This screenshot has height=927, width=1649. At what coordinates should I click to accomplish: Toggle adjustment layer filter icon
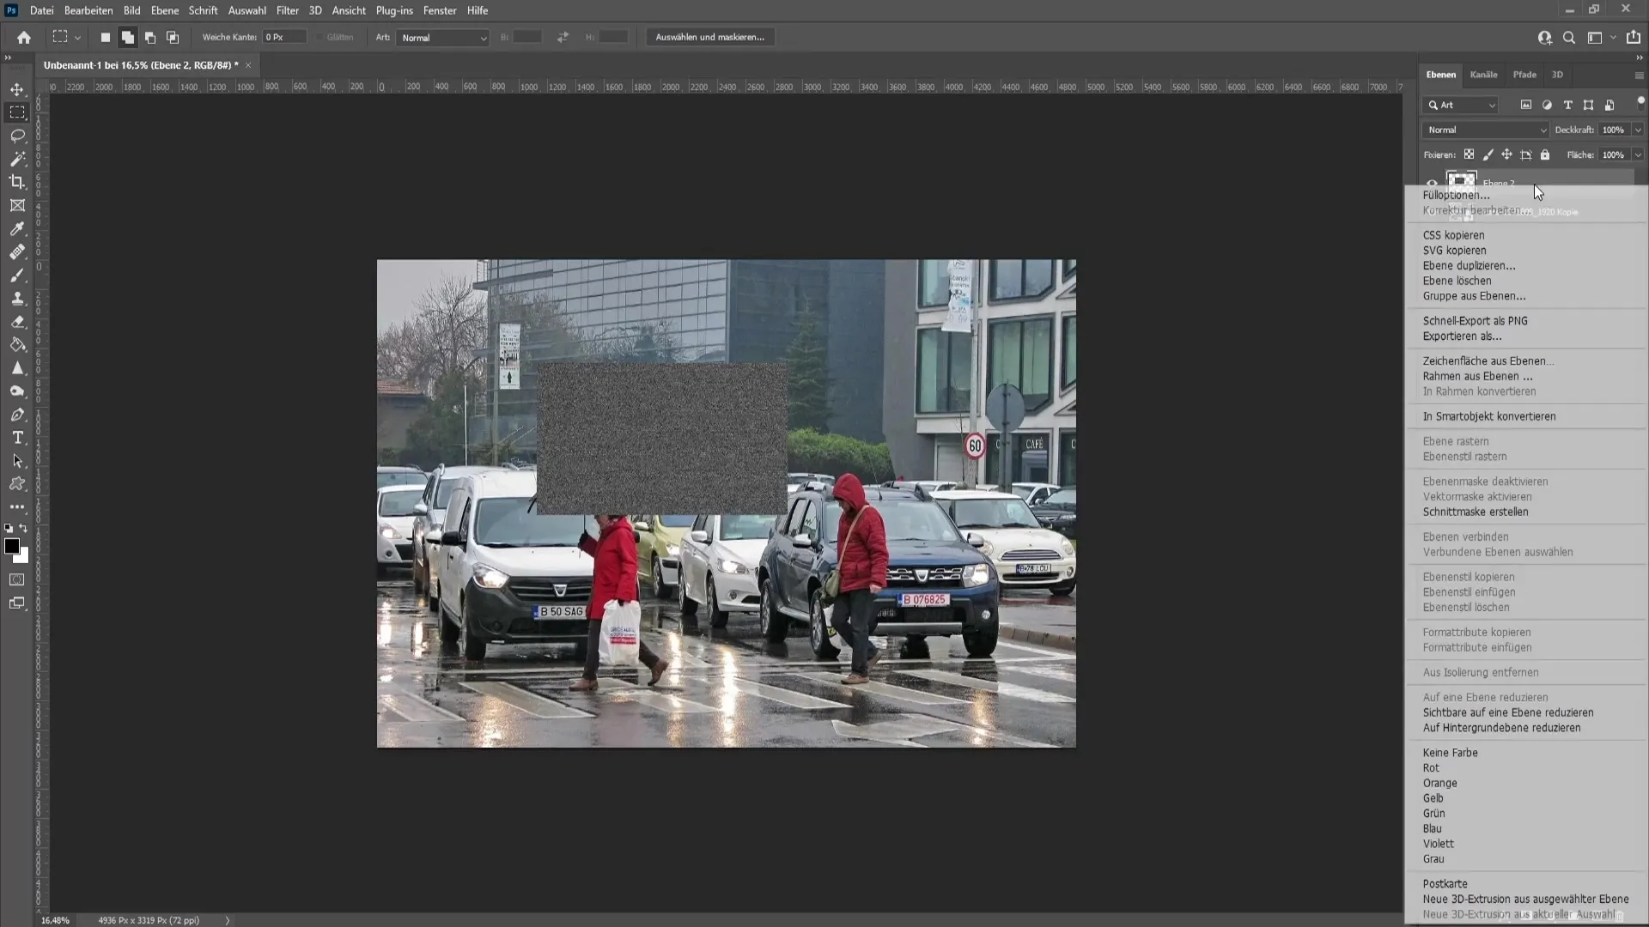[1547, 105]
